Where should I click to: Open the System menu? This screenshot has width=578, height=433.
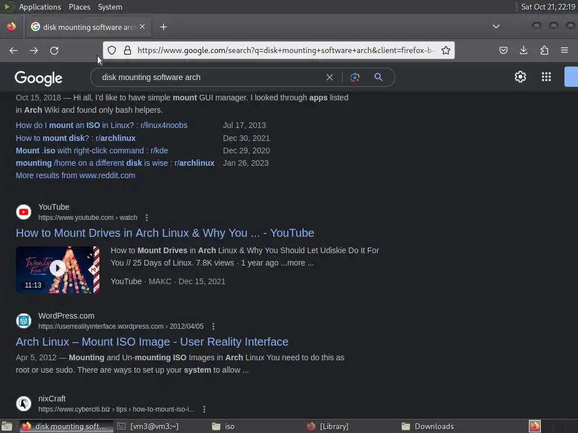pos(110,7)
